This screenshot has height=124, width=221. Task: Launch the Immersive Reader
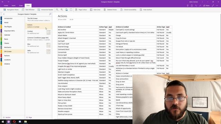45,10
